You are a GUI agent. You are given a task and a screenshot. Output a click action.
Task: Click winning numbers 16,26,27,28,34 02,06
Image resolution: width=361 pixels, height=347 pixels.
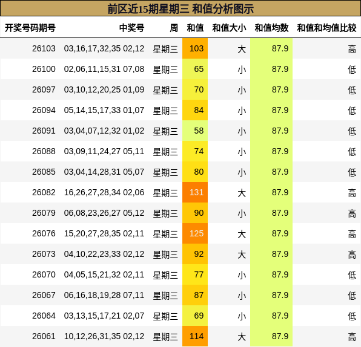click(x=104, y=192)
